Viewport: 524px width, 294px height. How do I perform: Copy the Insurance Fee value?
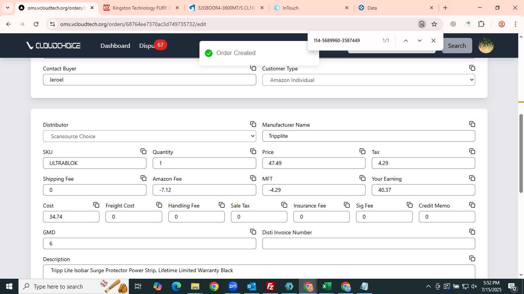(x=347, y=205)
